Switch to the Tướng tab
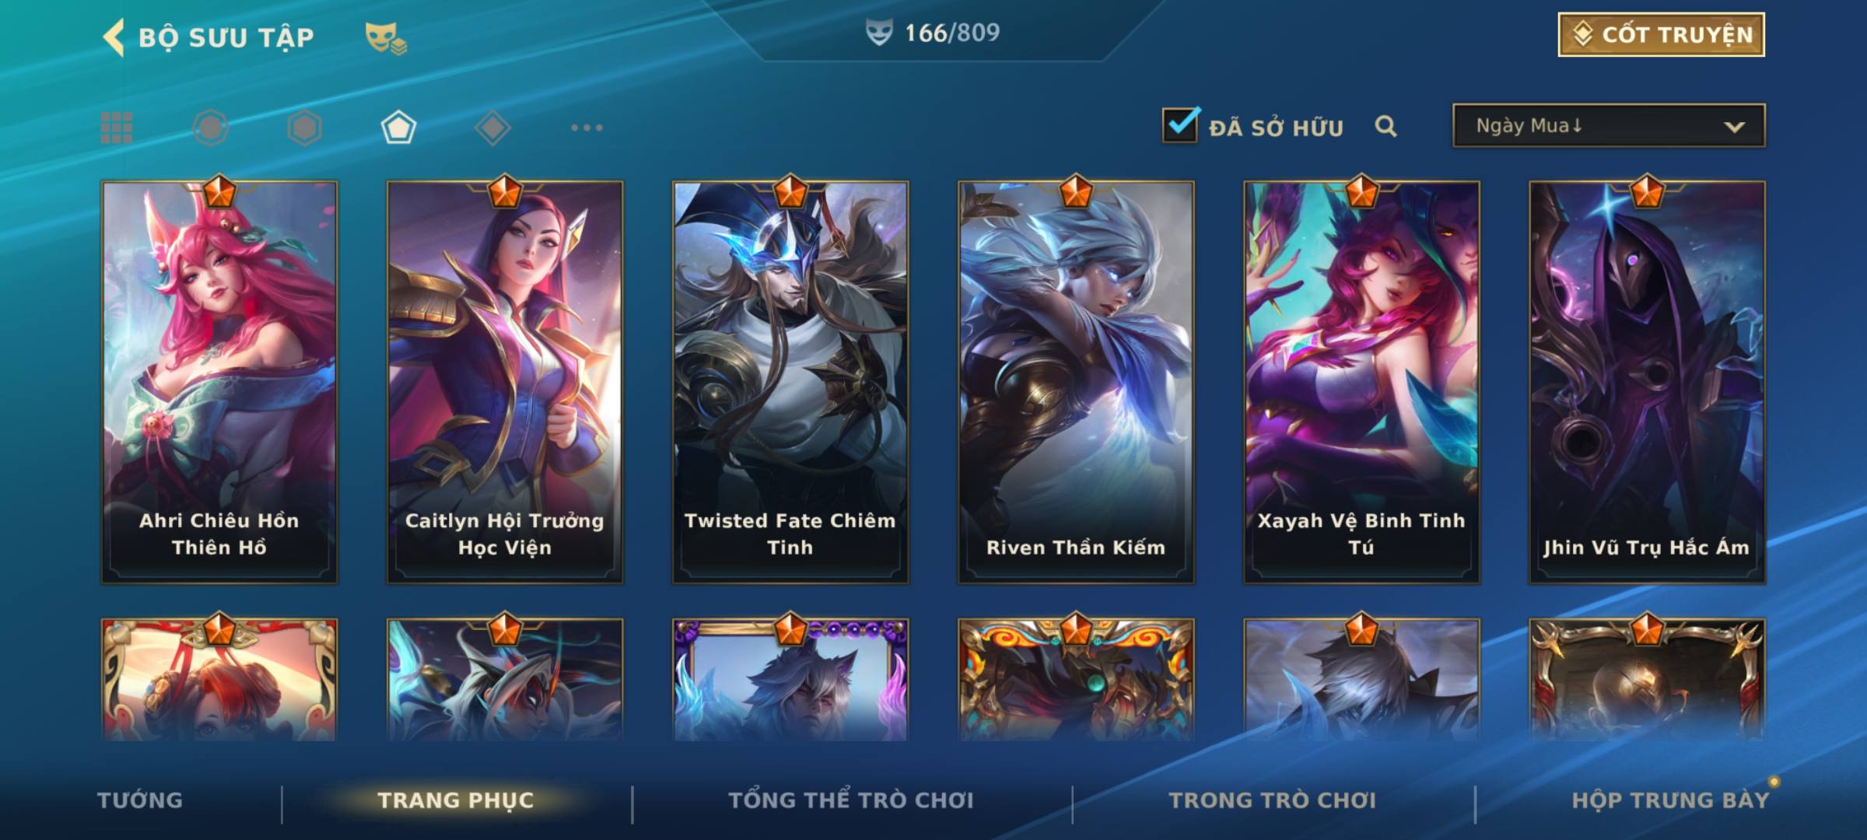 pos(140,800)
